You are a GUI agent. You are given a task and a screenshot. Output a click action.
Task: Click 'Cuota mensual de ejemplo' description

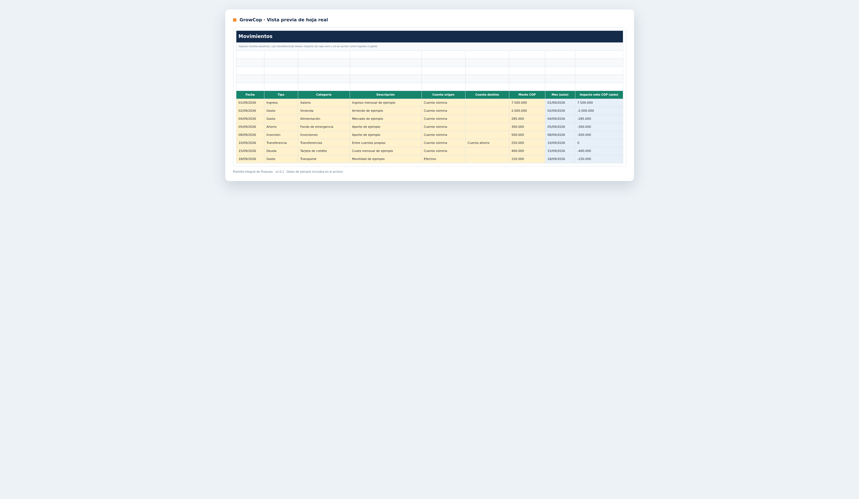coord(385,151)
